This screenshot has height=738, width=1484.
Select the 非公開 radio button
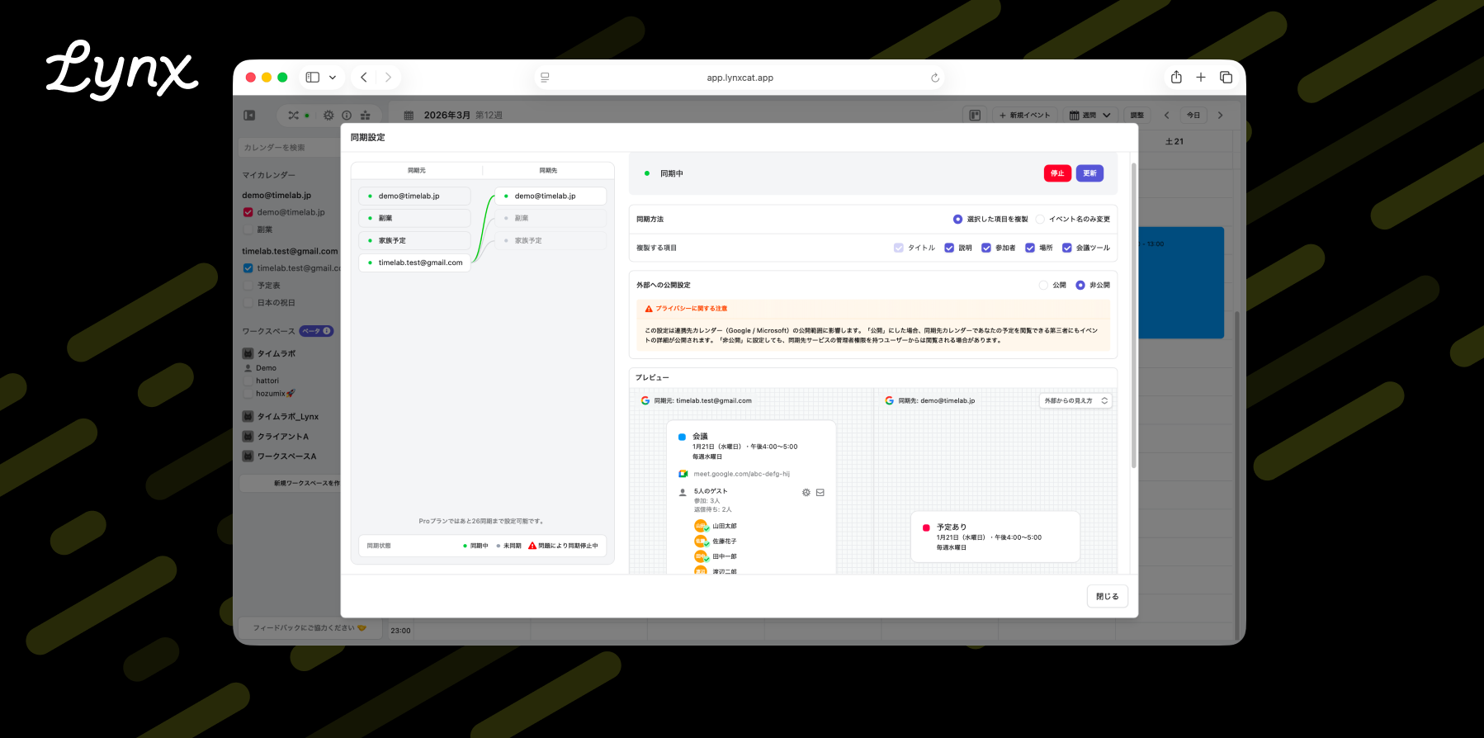pyautogui.click(x=1080, y=286)
